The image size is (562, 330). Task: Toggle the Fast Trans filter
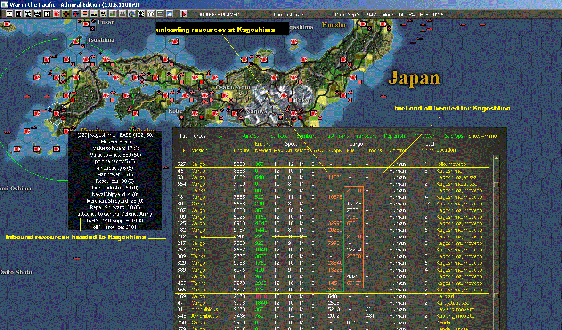336,136
